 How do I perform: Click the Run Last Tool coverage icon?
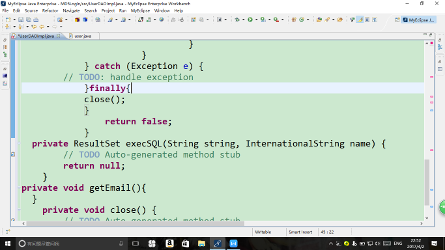(x=263, y=20)
